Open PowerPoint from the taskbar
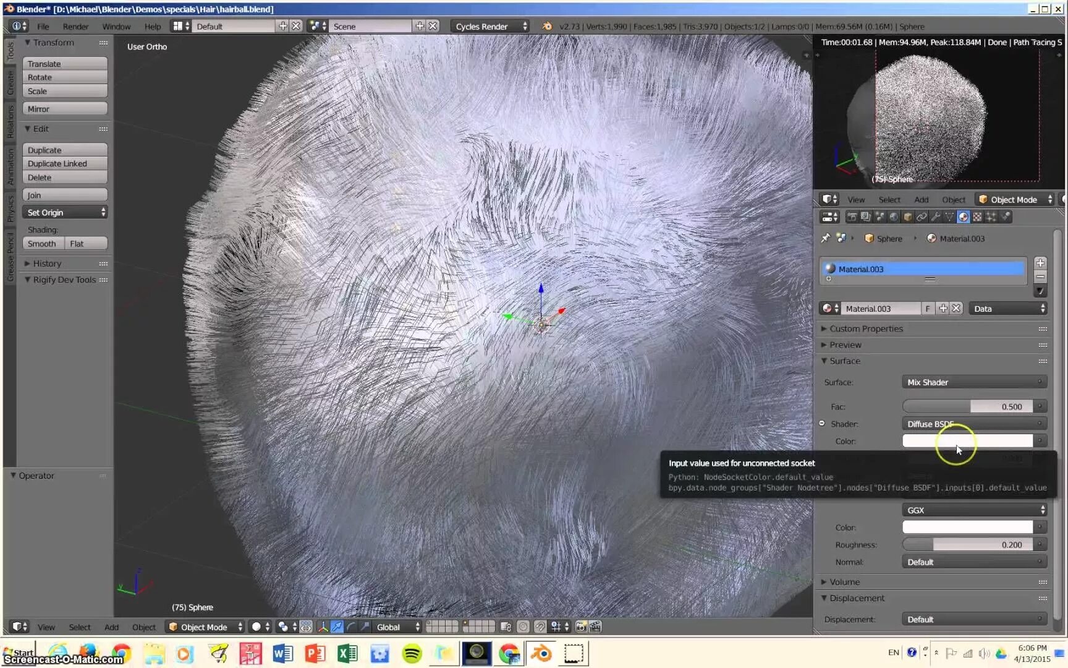1068x668 pixels. (315, 653)
